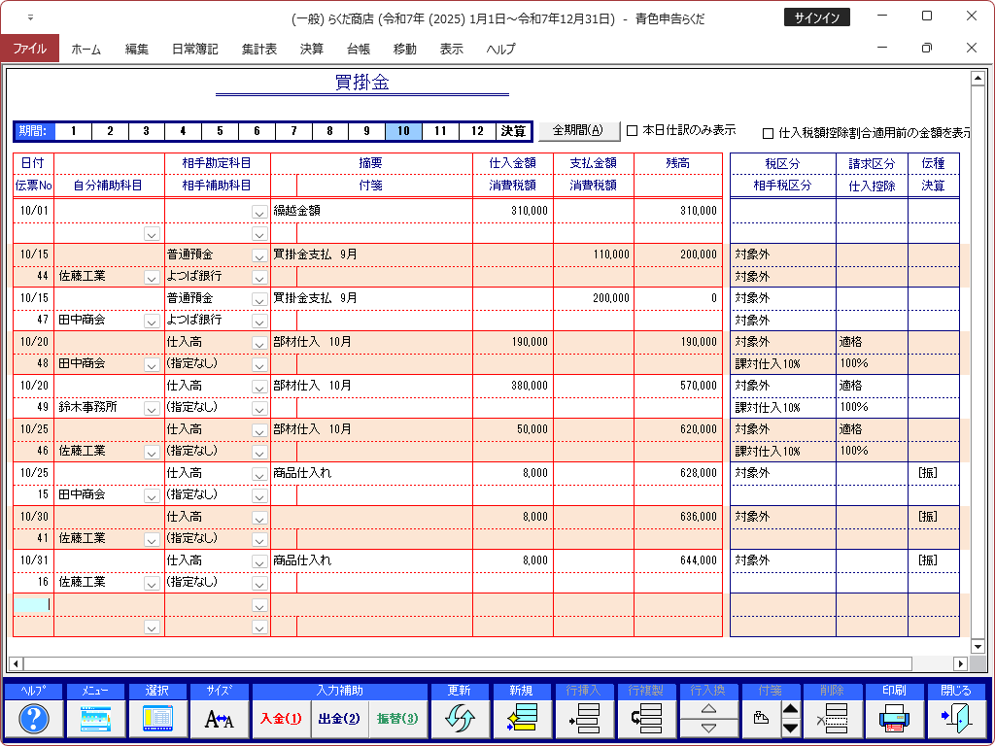The width and height of the screenshot is (995, 746).
Task: Click the Update (更新) refresh icon
Action: (461, 719)
